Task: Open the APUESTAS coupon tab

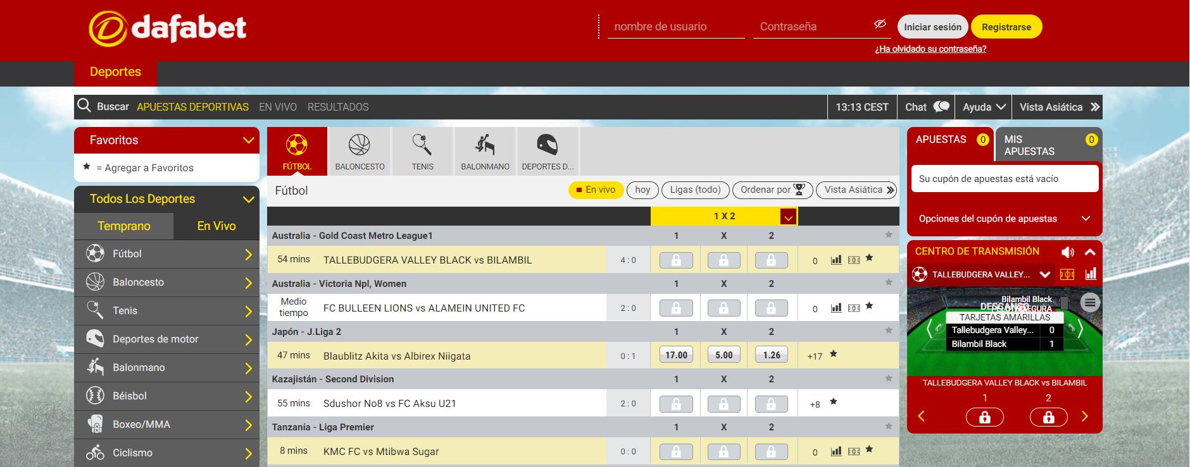Action: [x=951, y=145]
